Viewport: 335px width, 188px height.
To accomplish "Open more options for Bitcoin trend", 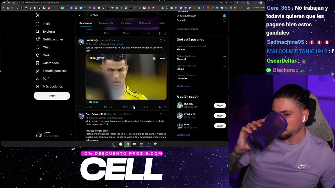I will coord(225,47).
